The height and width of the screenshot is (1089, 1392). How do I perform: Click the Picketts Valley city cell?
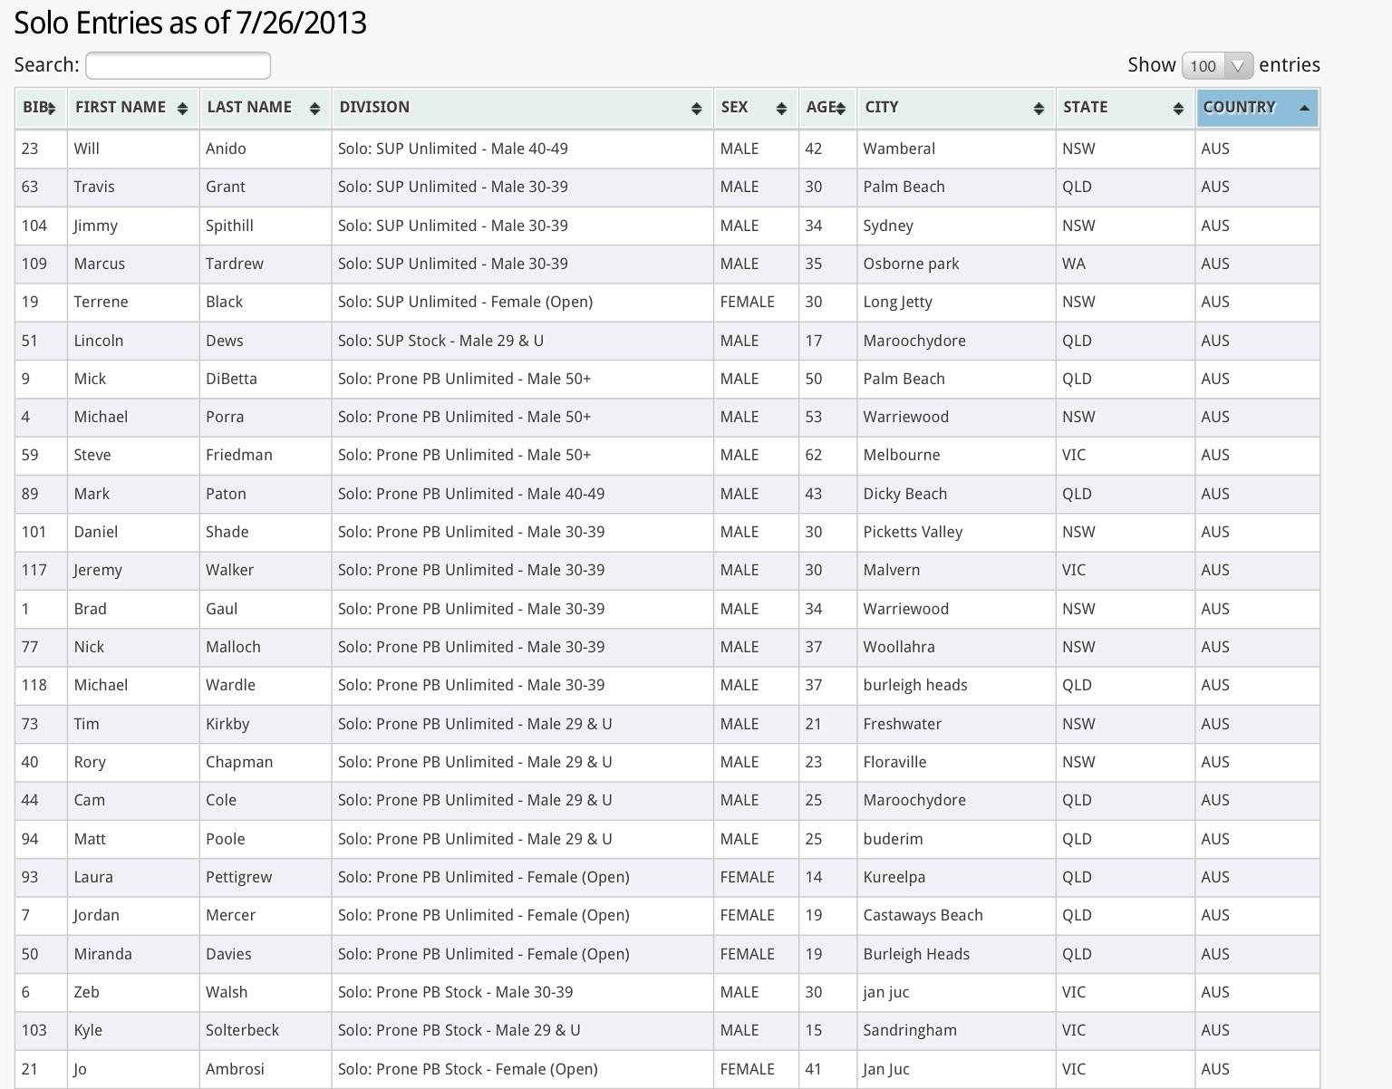[x=913, y=532]
